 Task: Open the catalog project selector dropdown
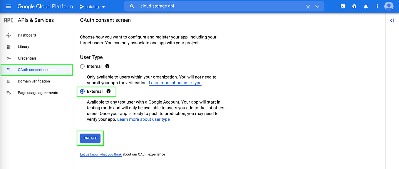[92, 6]
